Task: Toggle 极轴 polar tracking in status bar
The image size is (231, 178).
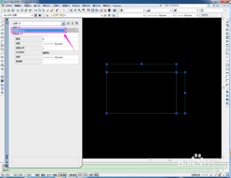Action: click(55, 175)
